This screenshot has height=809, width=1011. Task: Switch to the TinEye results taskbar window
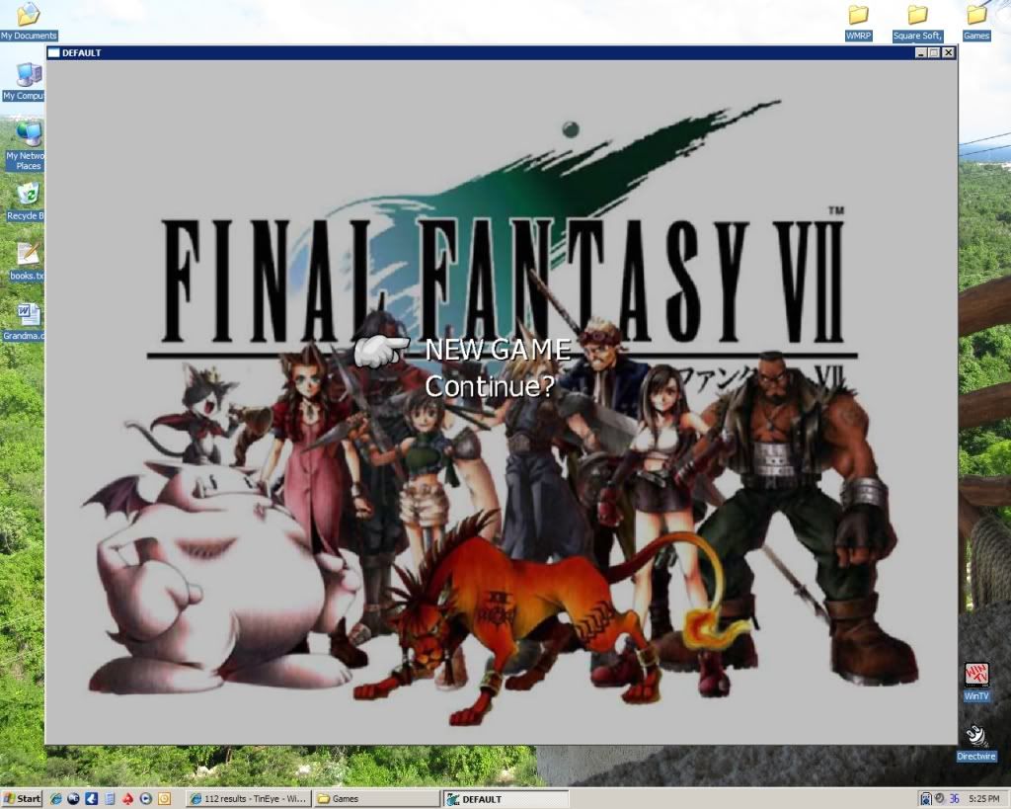248,799
